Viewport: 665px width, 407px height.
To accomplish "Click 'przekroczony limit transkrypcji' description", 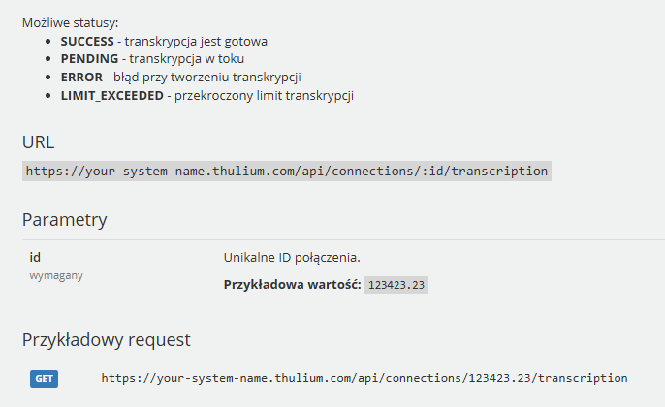I will (x=264, y=96).
